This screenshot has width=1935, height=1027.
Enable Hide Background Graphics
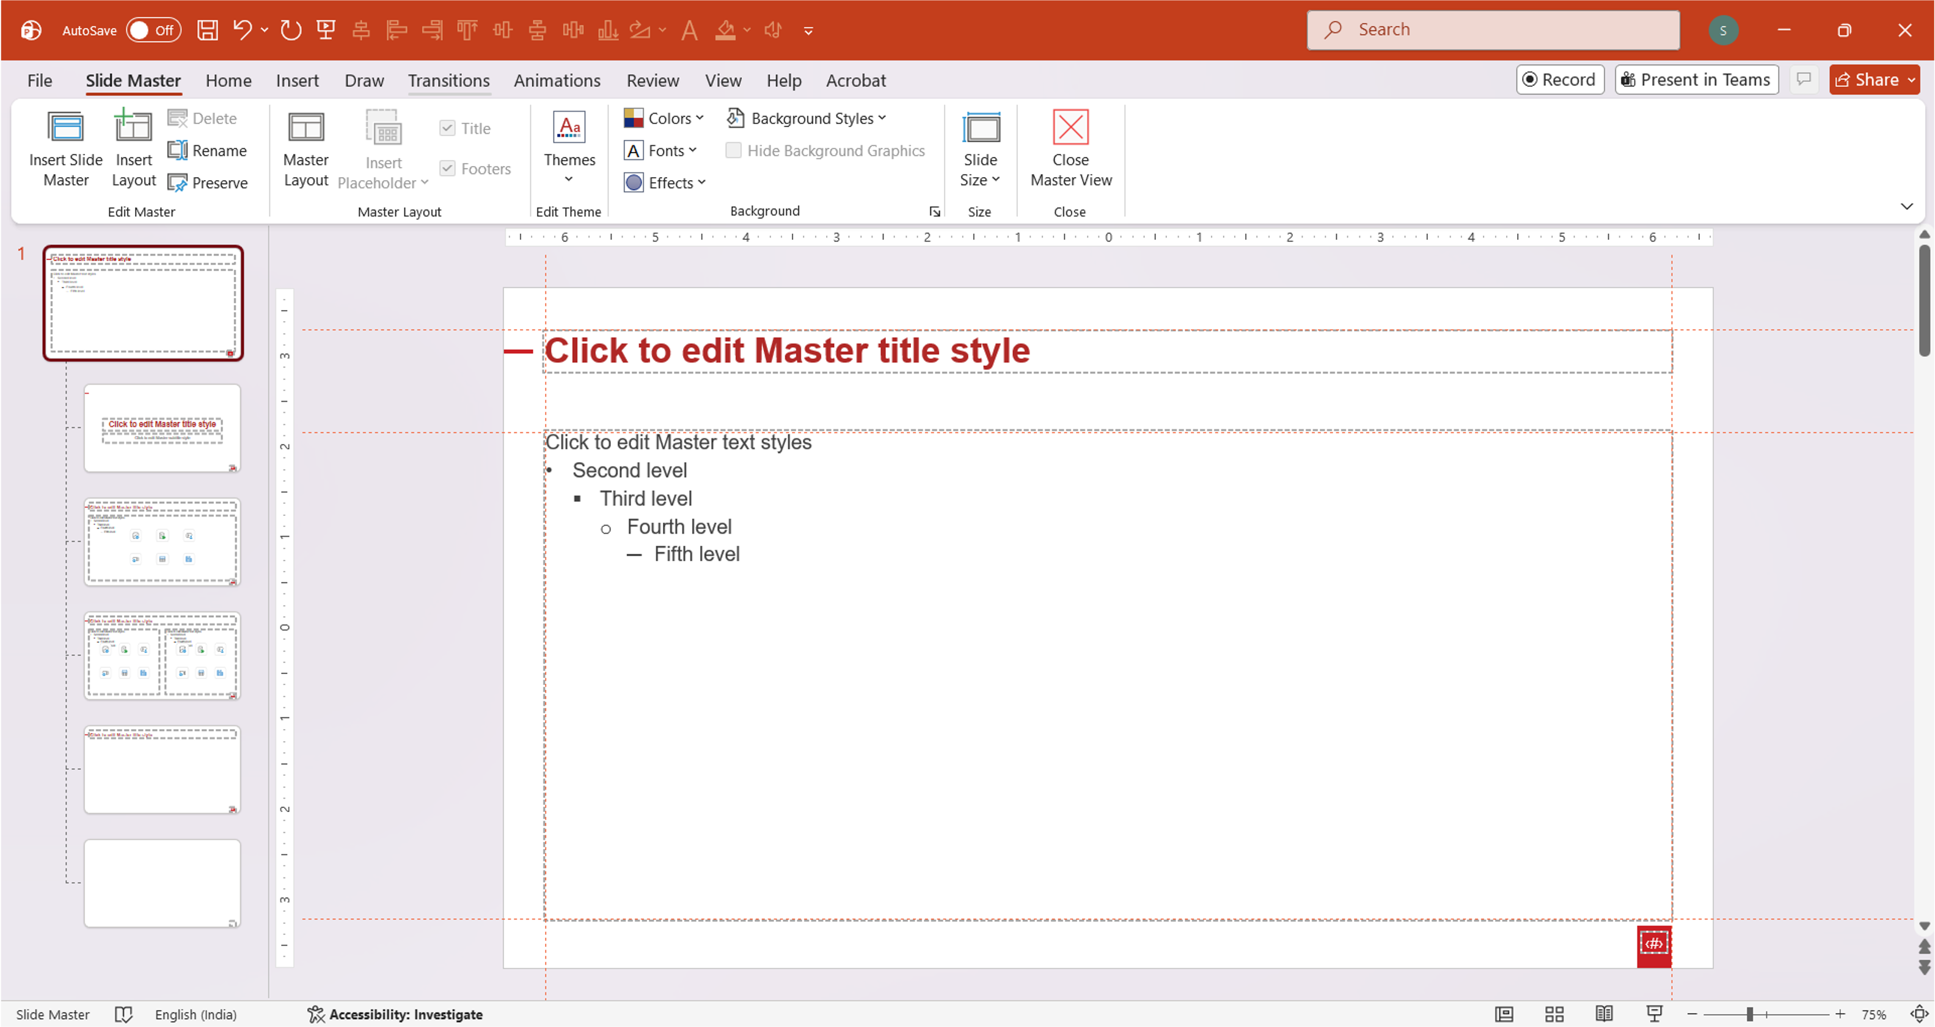pos(734,150)
